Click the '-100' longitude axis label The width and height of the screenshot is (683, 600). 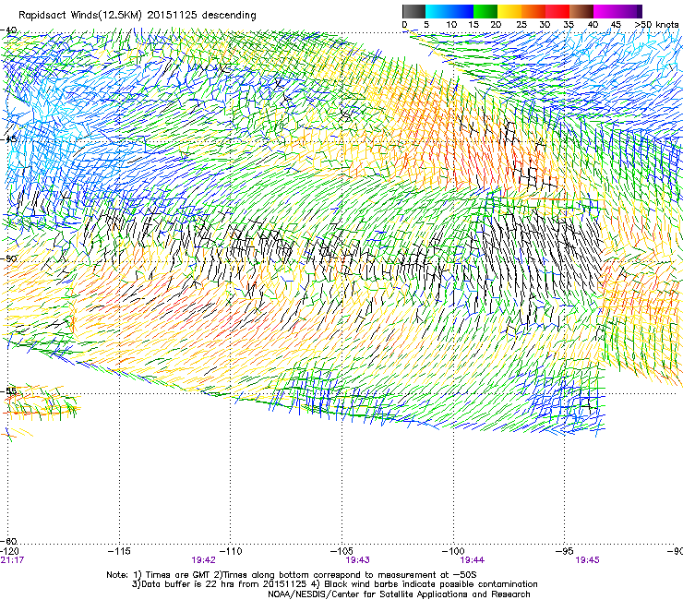(x=453, y=551)
